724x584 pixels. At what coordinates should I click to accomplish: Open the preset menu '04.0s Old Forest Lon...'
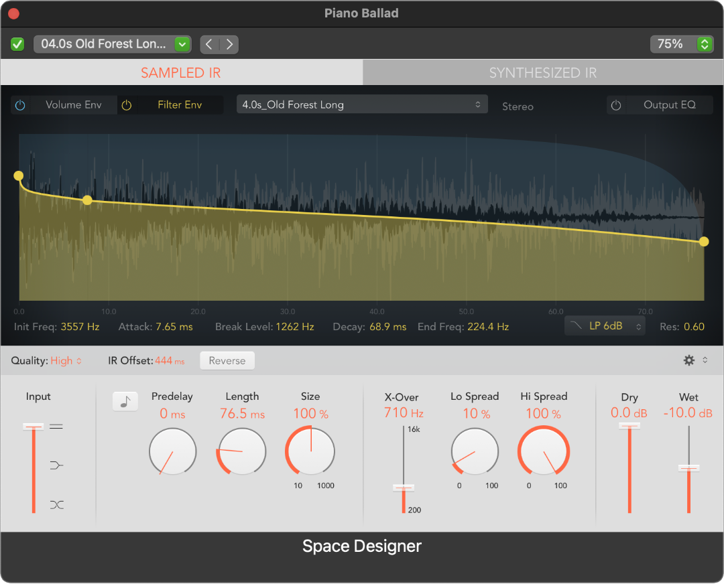(x=112, y=44)
